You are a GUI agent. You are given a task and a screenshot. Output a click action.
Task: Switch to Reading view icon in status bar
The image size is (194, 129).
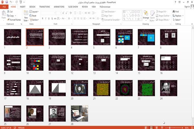click(156, 128)
